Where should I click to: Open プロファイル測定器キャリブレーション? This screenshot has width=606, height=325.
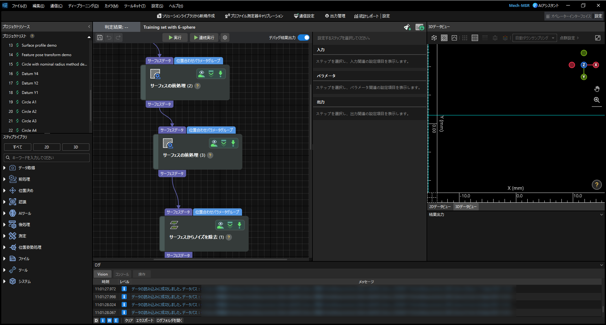(254, 16)
